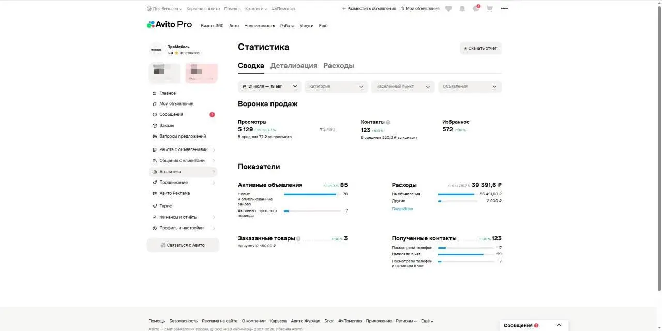Open the date range 21 июля — 19 авг dropdown
This screenshot has width=662, height=331.
tap(269, 86)
